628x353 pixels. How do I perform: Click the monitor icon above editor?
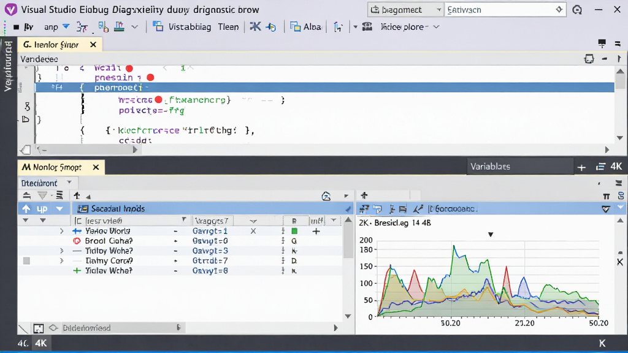pyautogui.click(x=602, y=43)
